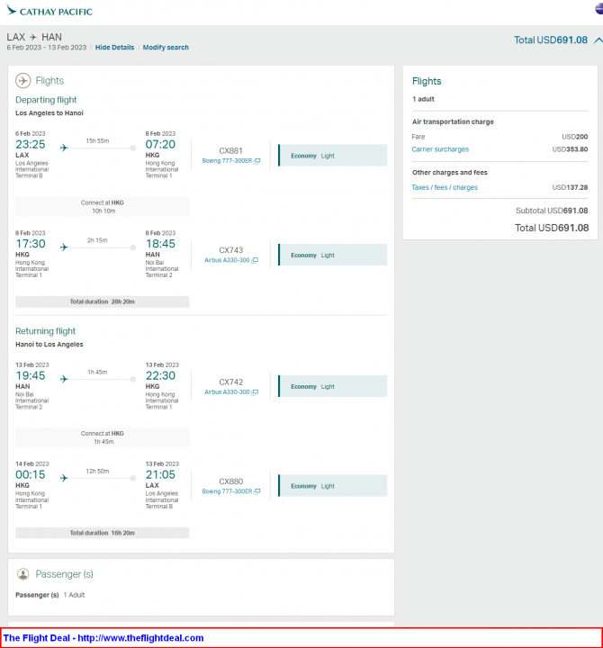Click Modify search link
The height and width of the screenshot is (648, 603).
click(x=166, y=48)
